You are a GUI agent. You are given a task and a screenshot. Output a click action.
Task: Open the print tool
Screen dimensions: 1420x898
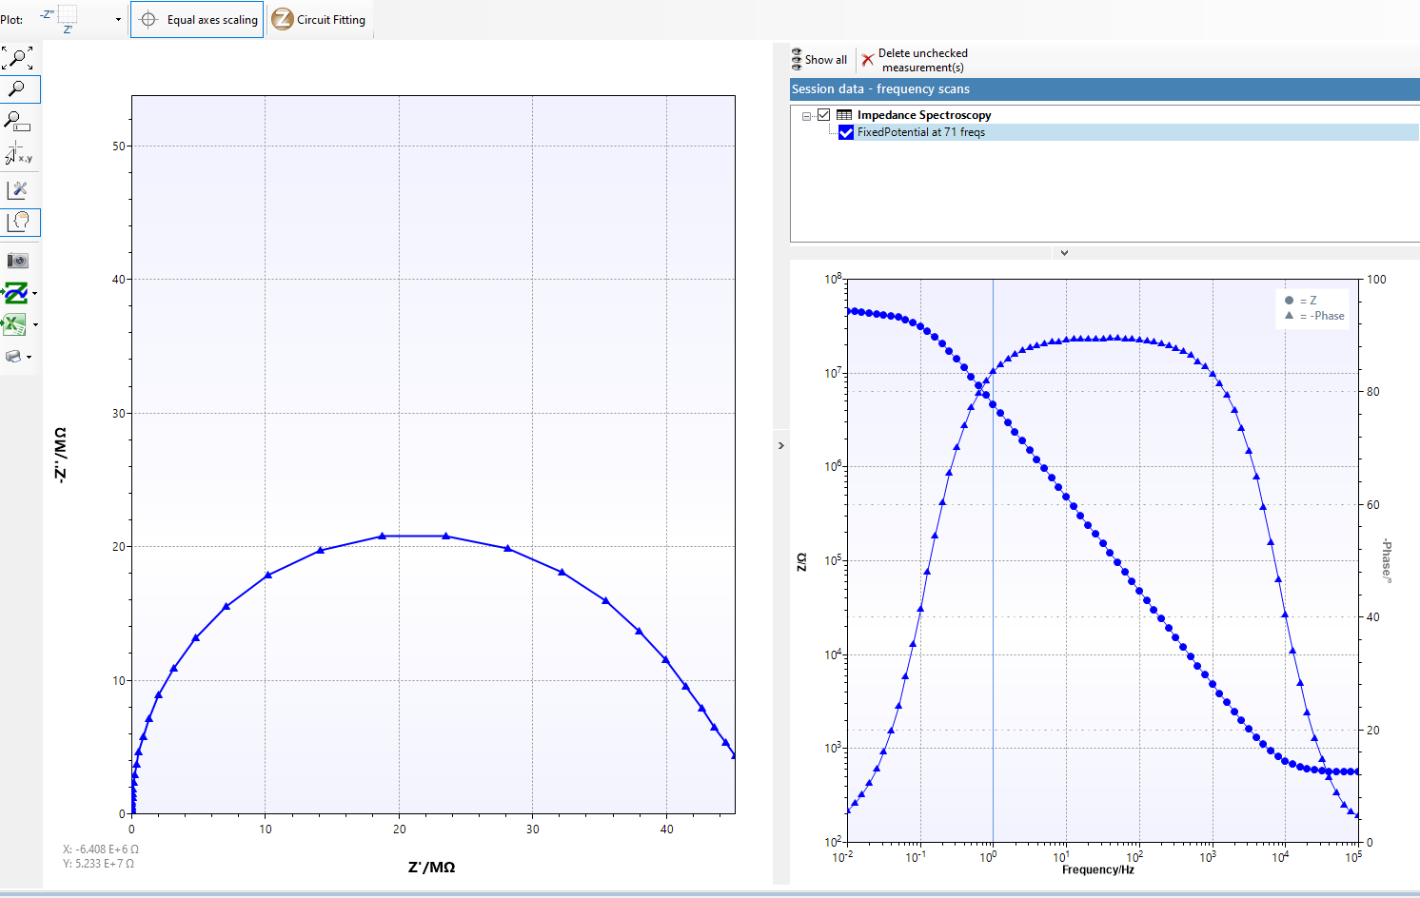14,356
